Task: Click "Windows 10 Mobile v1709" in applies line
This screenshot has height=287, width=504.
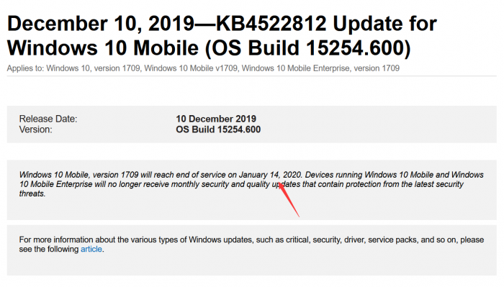Action: click(191, 68)
